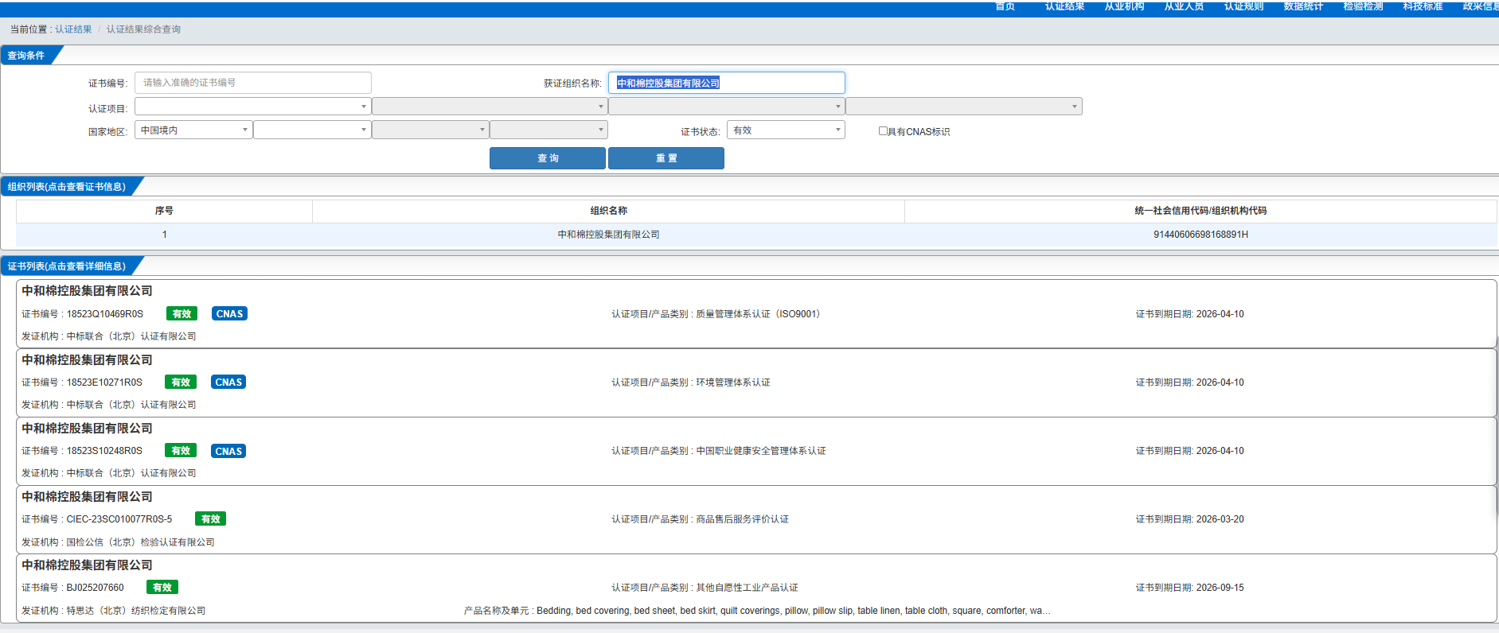Click the 重置 reset button
1499x633 pixels.
[x=666, y=158]
